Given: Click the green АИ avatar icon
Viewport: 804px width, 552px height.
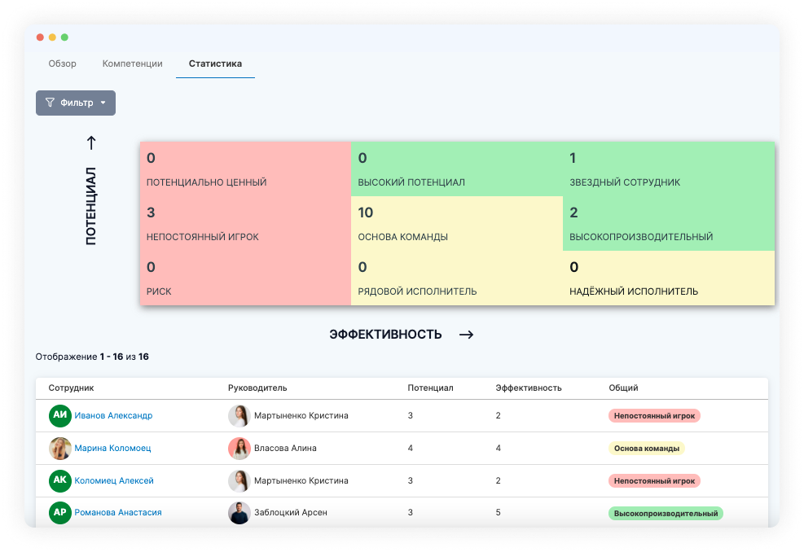Looking at the screenshot, I should [x=59, y=415].
